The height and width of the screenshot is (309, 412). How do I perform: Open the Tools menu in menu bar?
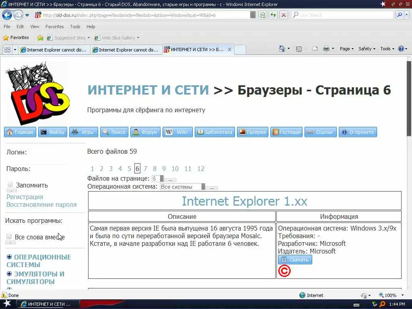(75, 27)
